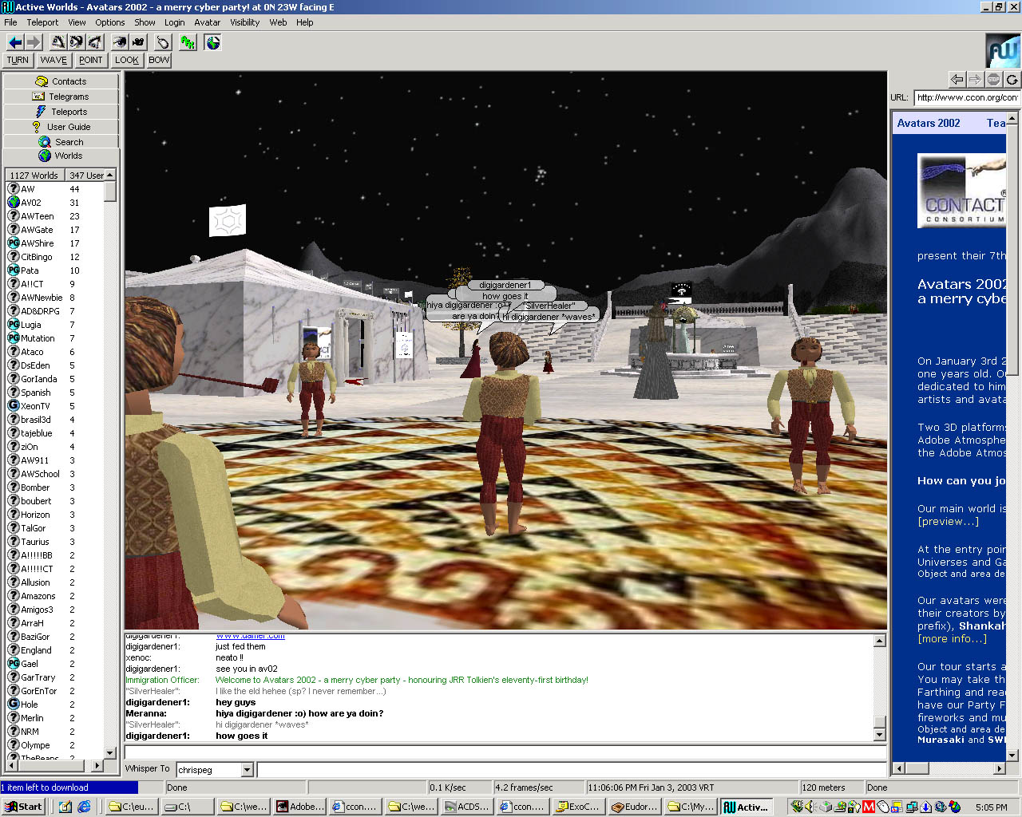Click the first-person eye view icon

(120, 42)
